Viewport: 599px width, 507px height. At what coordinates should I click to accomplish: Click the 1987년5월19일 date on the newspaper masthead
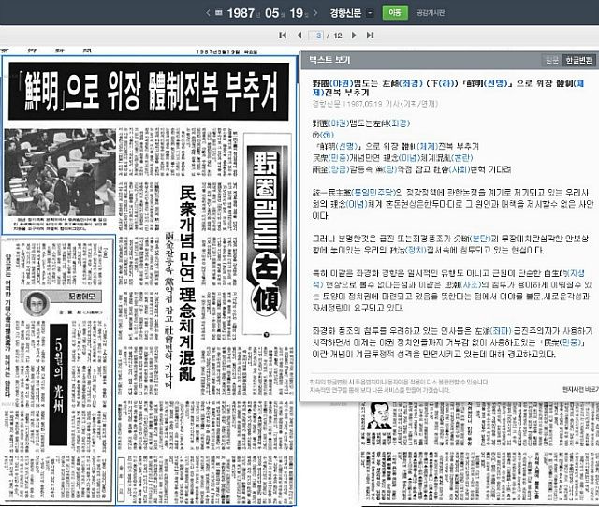click(x=226, y=51)
